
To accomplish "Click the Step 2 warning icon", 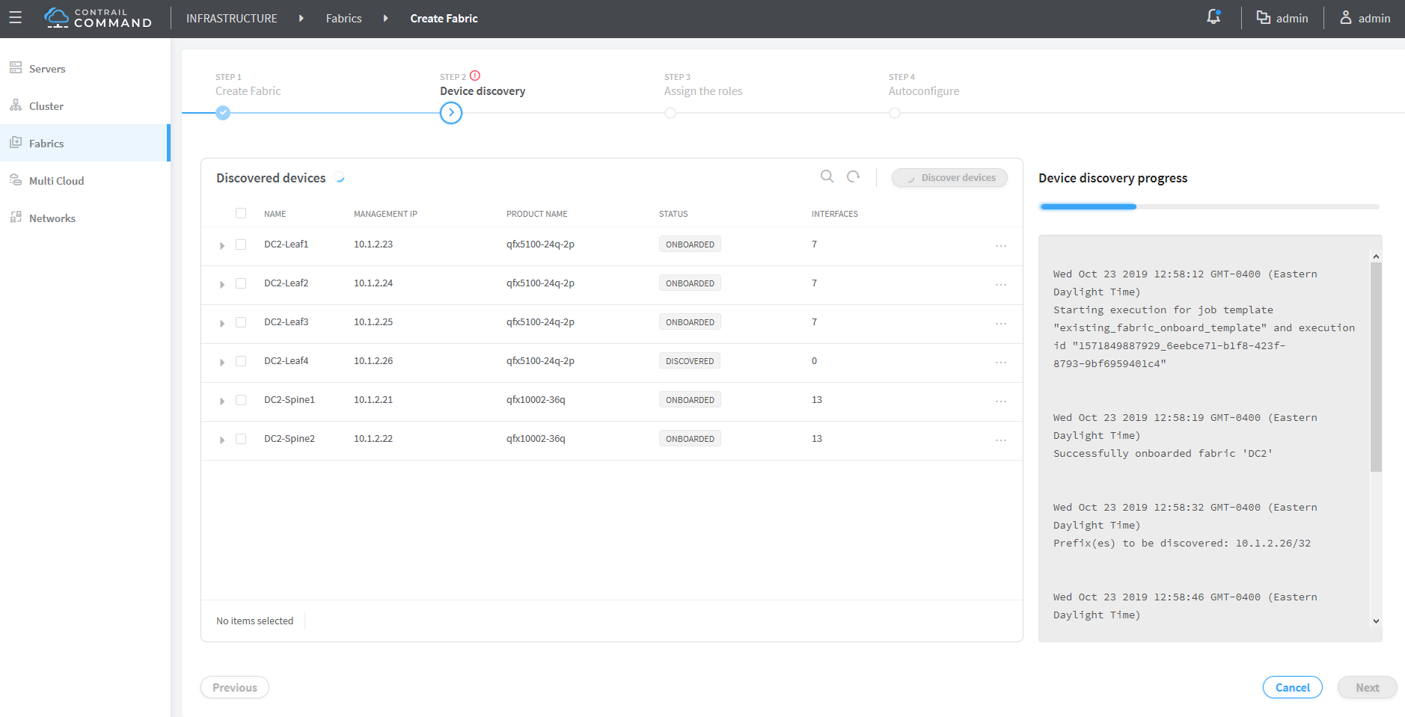I will [475, 76].
